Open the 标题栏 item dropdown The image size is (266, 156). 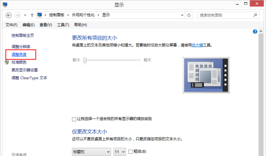91,152
